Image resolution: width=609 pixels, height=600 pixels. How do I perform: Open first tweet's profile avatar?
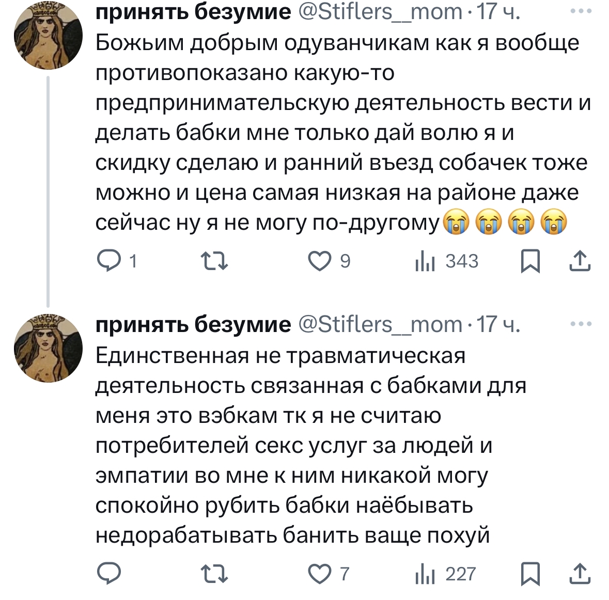[x=48, y=36]
